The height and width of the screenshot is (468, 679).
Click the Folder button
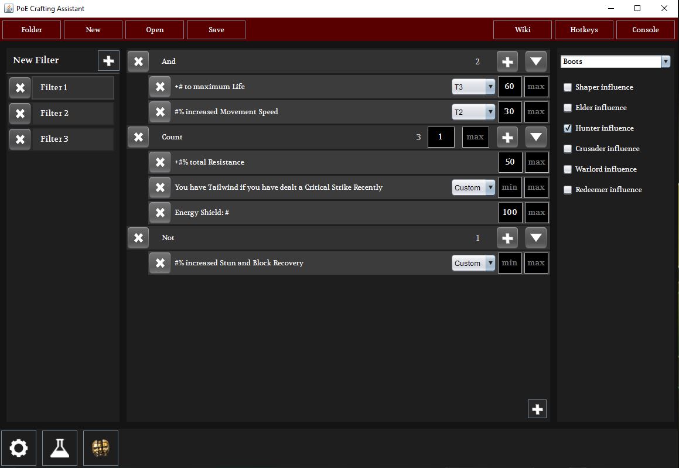click(32, 30)
